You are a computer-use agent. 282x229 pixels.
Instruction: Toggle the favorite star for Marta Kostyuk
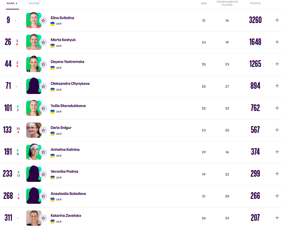pyautogui.click(x=43, y=42)
